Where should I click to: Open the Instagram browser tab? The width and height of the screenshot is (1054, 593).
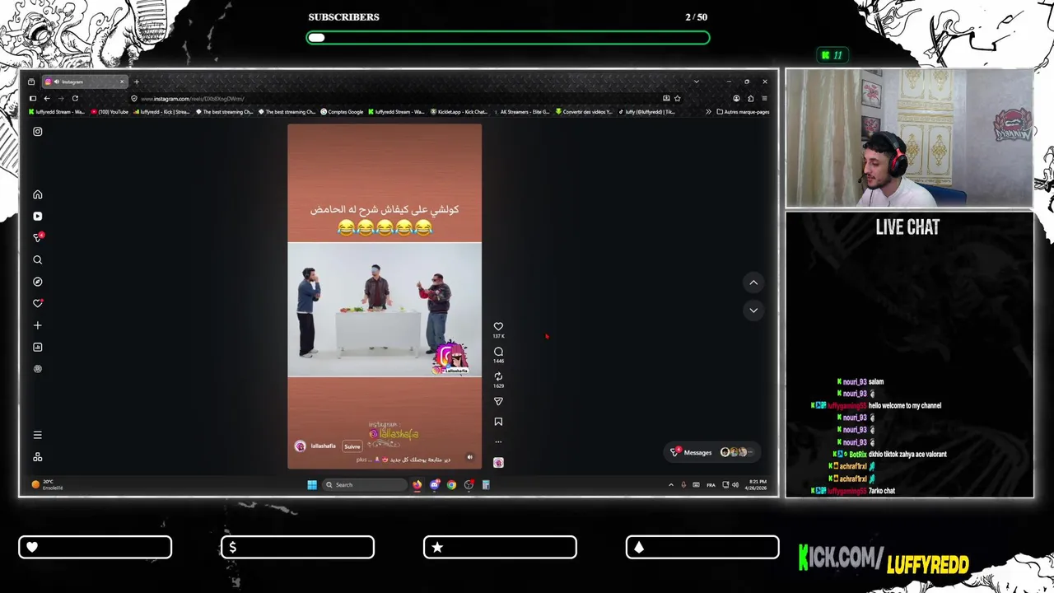point(83,82)
